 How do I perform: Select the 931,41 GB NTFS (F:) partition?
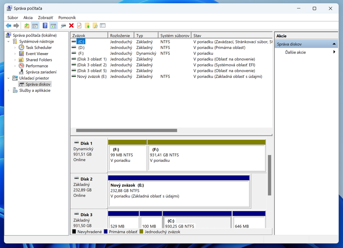tap(207, 155)
